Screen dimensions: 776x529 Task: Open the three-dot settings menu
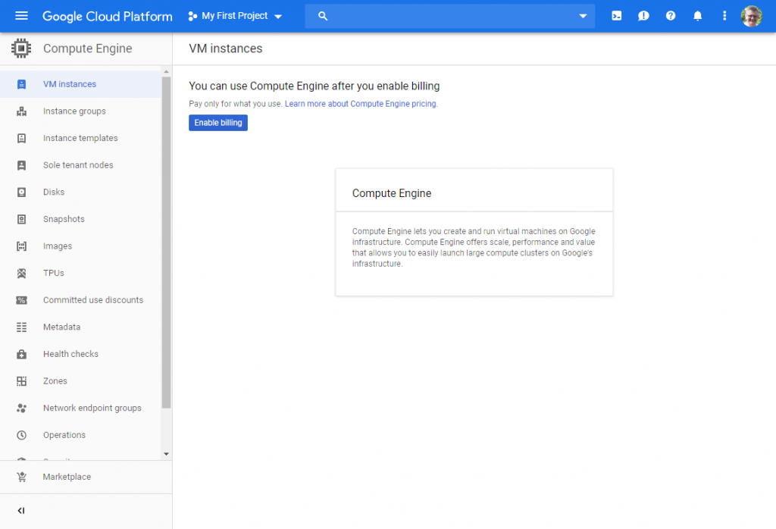tap(724, 16)
